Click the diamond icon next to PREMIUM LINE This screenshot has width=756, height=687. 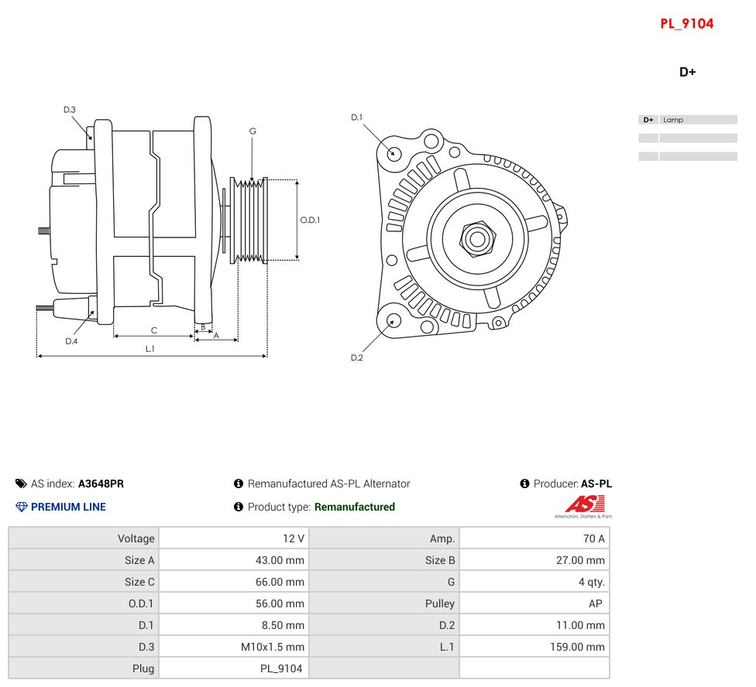21,507
